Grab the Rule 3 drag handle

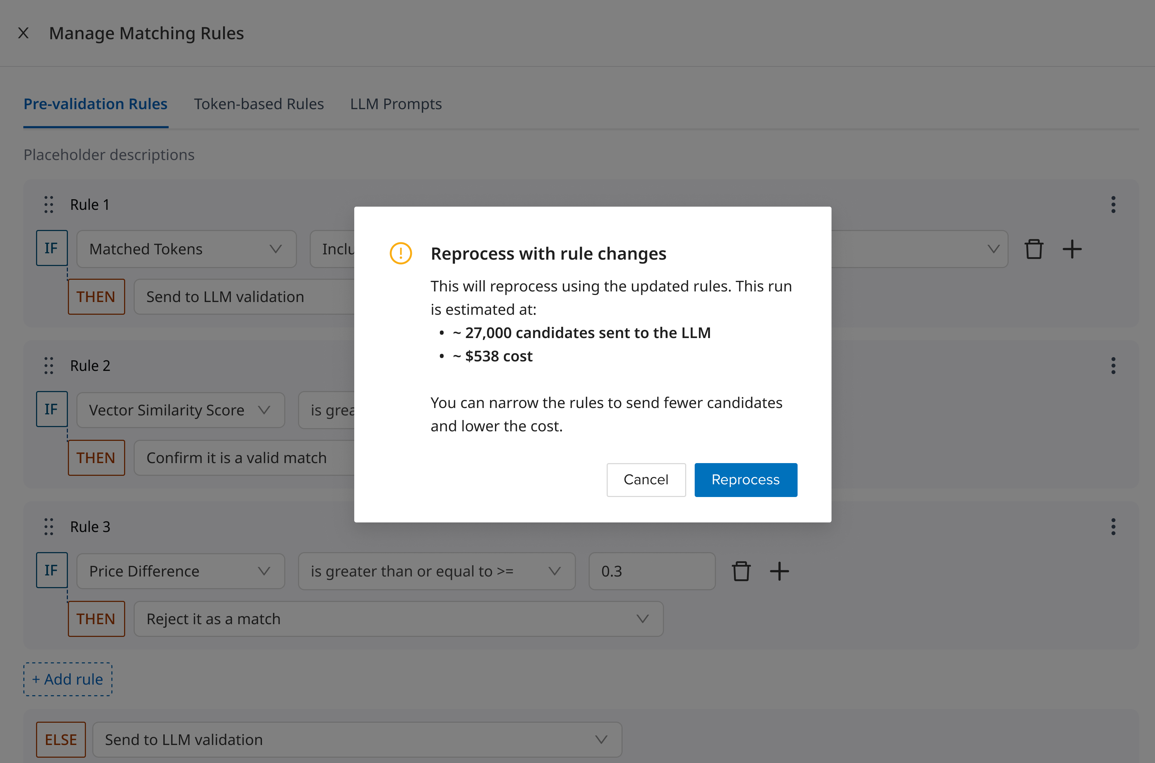click(49, 527)
